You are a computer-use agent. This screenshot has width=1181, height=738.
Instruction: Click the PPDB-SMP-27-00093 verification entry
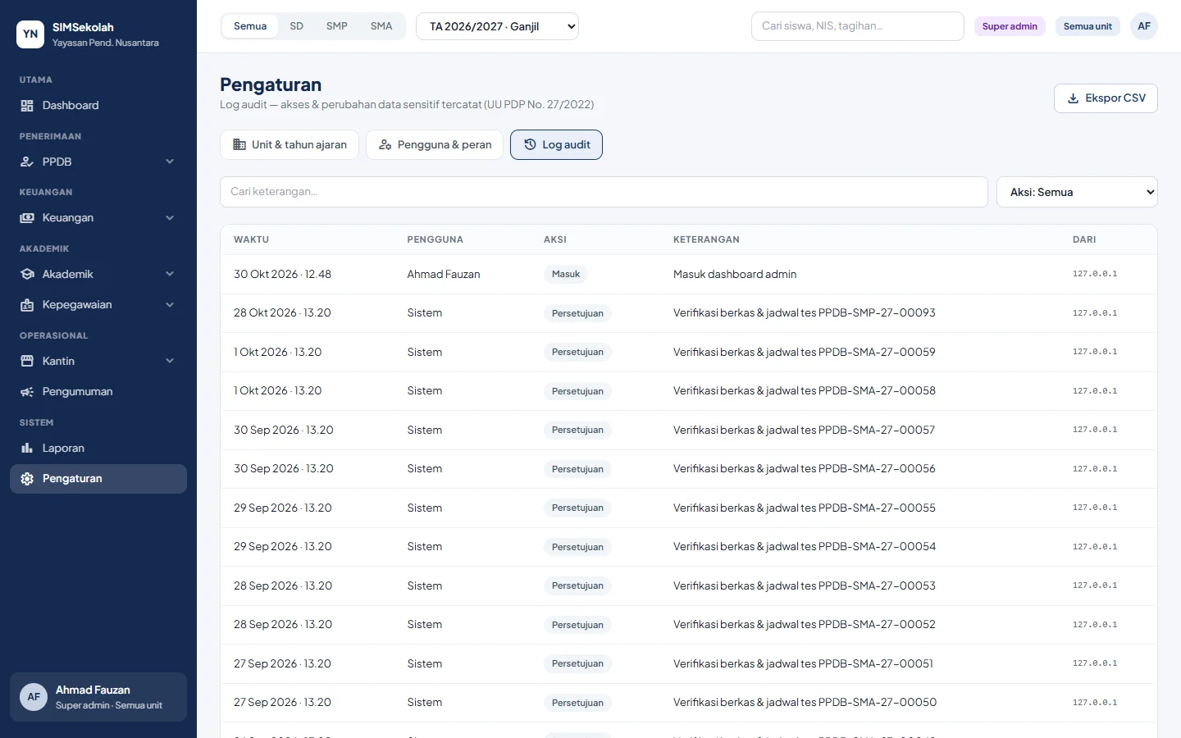805,313
